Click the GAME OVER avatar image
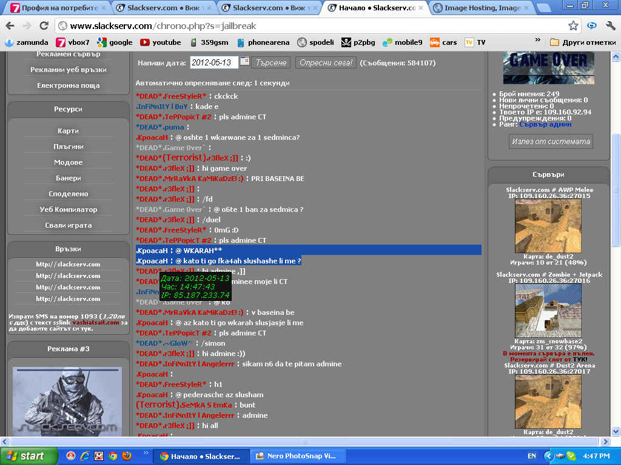Screen dimensions: 621x465 (x=548, y=68)
